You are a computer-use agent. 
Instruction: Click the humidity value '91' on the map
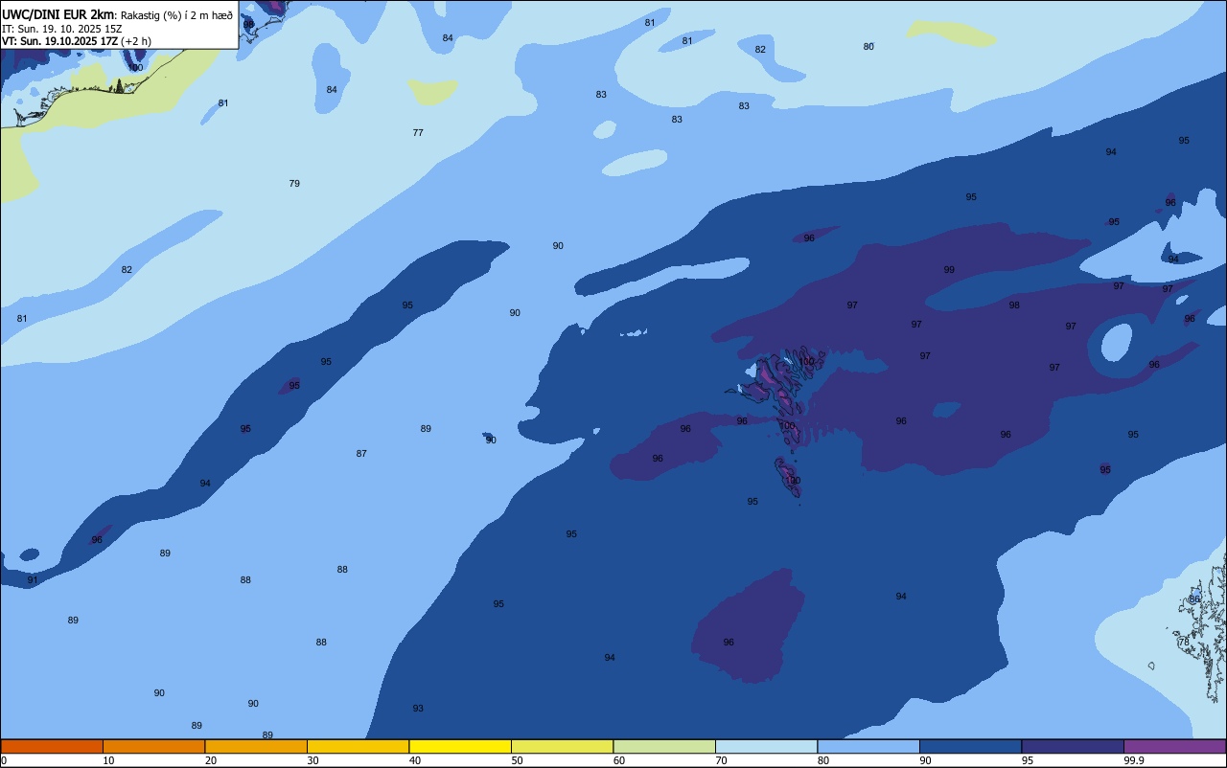coord(33,580)
